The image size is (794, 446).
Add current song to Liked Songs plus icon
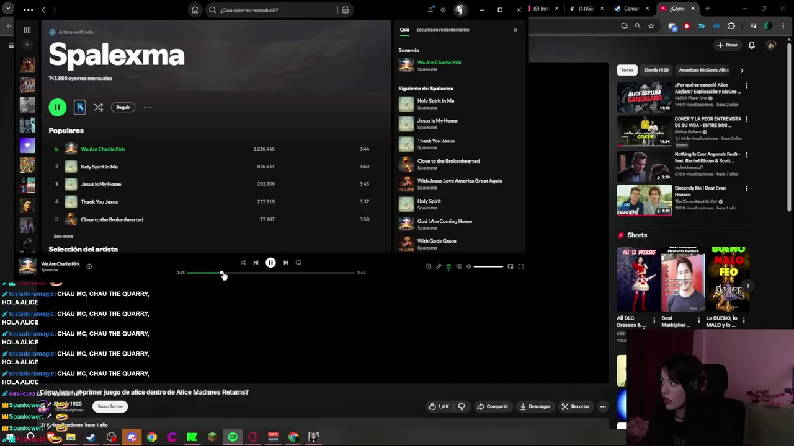click(x=89, y=266)
